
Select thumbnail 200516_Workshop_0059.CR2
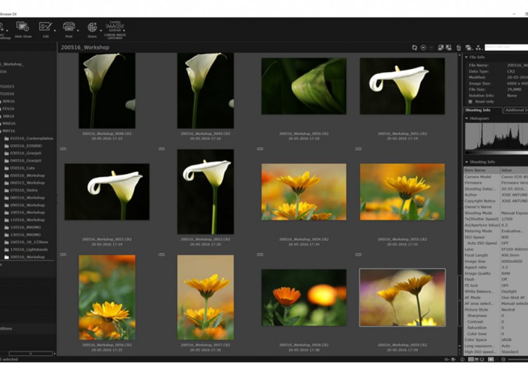(402, 298)
